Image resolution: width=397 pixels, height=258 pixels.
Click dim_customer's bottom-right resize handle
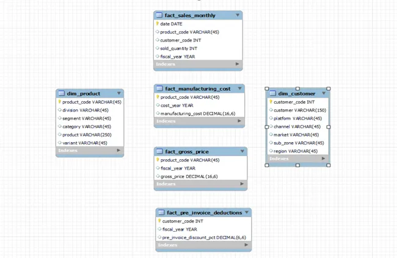329,165
